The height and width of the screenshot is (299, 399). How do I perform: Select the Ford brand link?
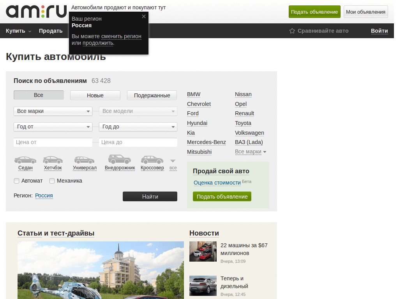pos(192,113)
